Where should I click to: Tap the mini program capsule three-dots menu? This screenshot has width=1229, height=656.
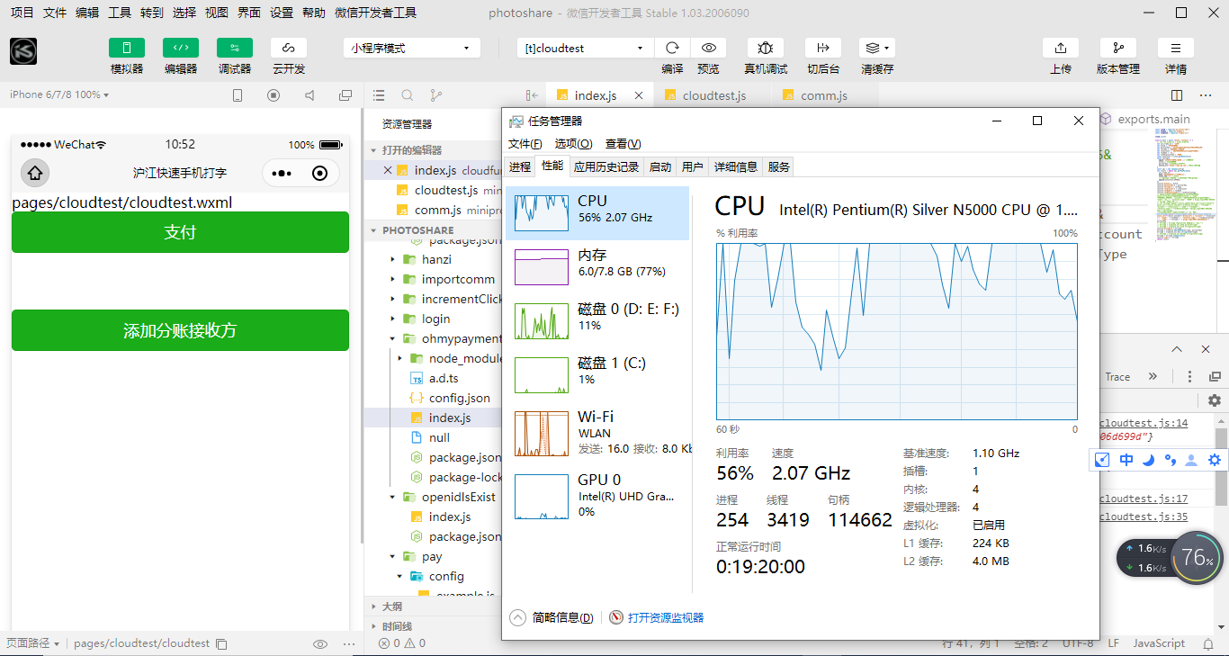click(282, 174)
